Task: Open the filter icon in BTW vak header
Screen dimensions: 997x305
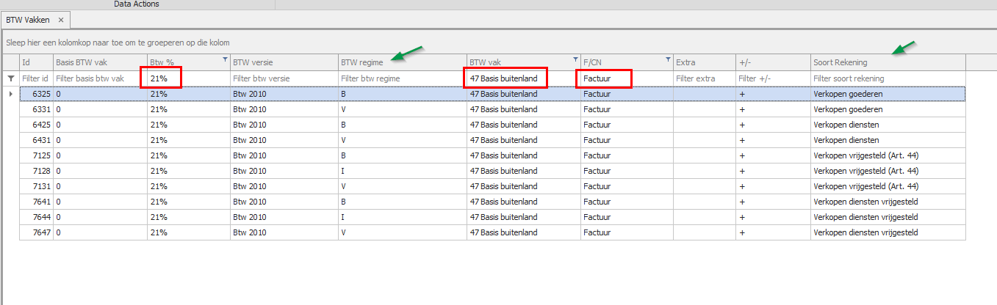Action: click(575, 59)
